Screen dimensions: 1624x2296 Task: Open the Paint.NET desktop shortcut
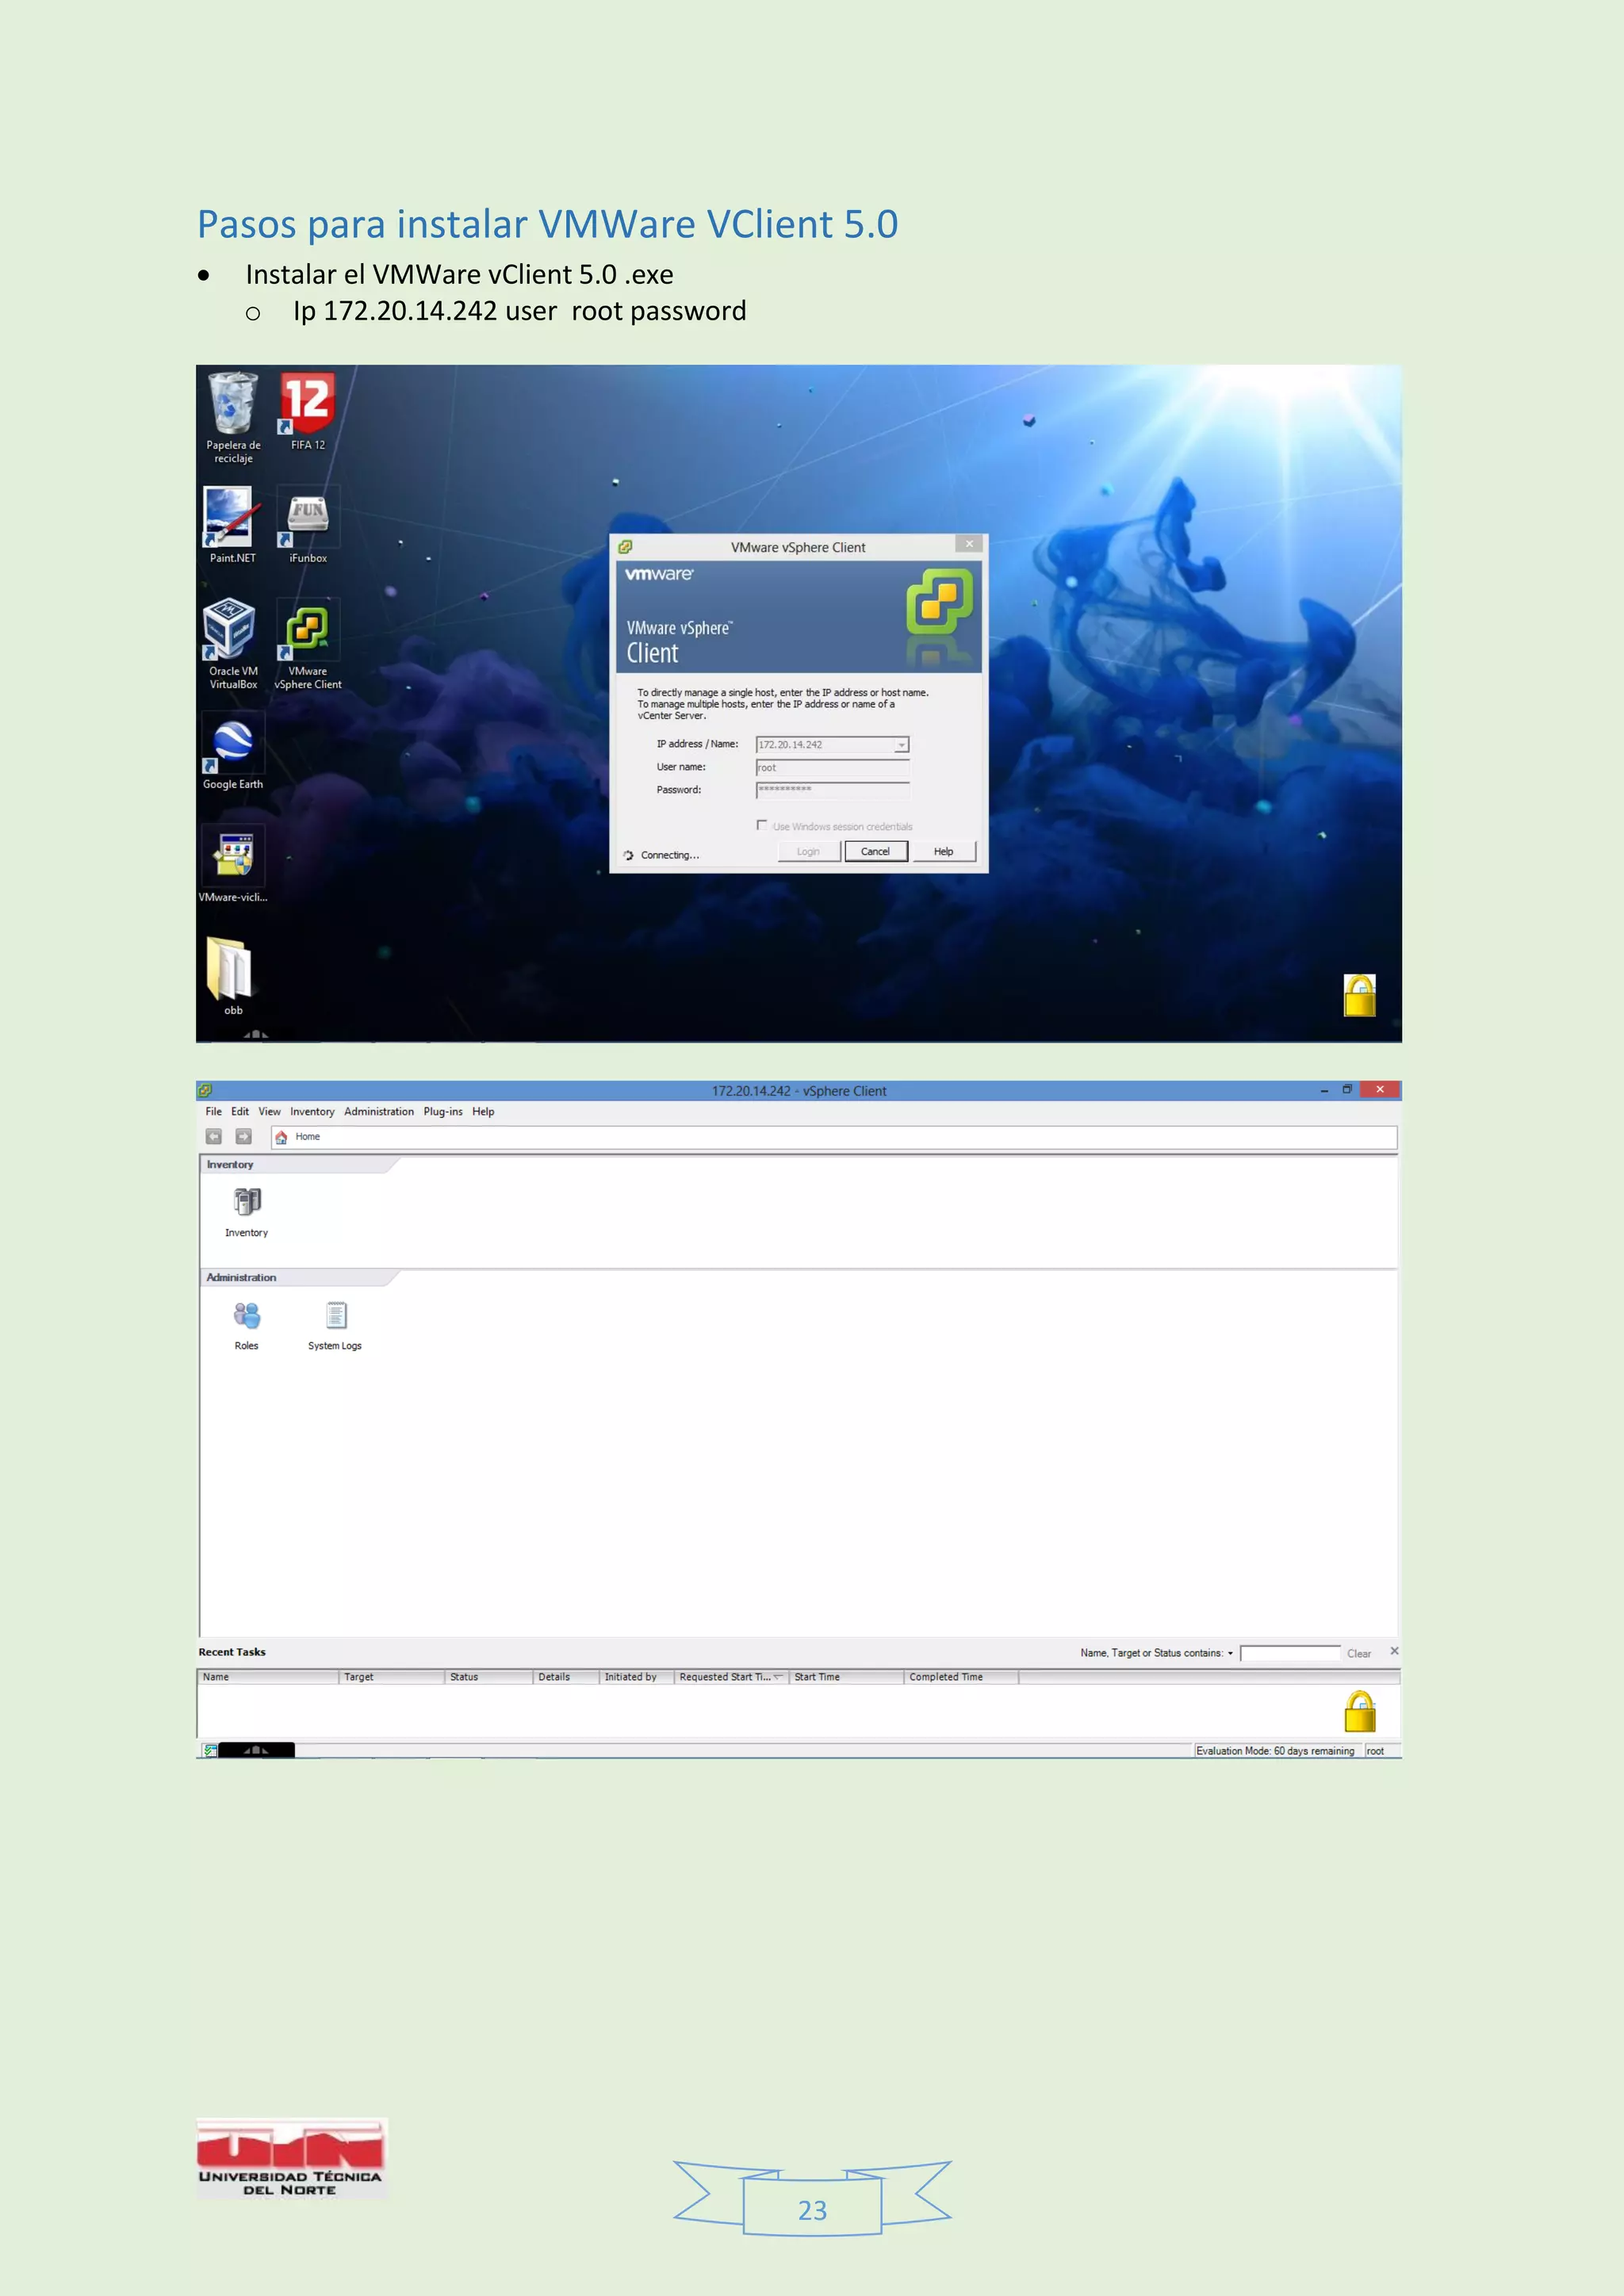pos(232,525)
